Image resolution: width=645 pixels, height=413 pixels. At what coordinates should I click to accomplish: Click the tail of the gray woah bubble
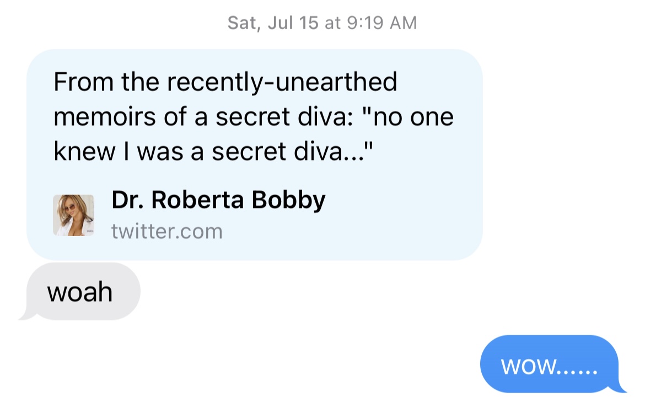click(25, 316)
